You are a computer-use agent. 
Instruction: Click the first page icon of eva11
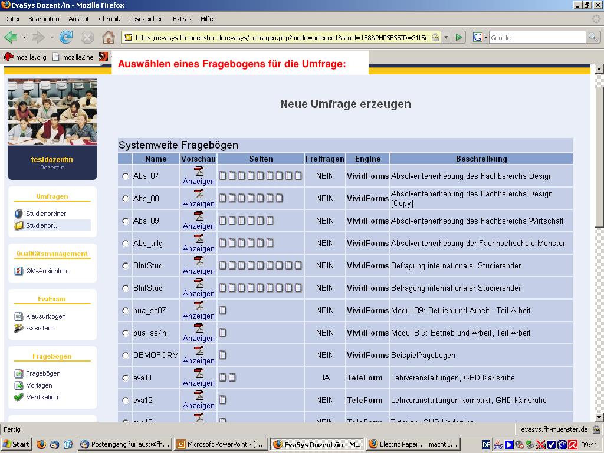[222, 377]
